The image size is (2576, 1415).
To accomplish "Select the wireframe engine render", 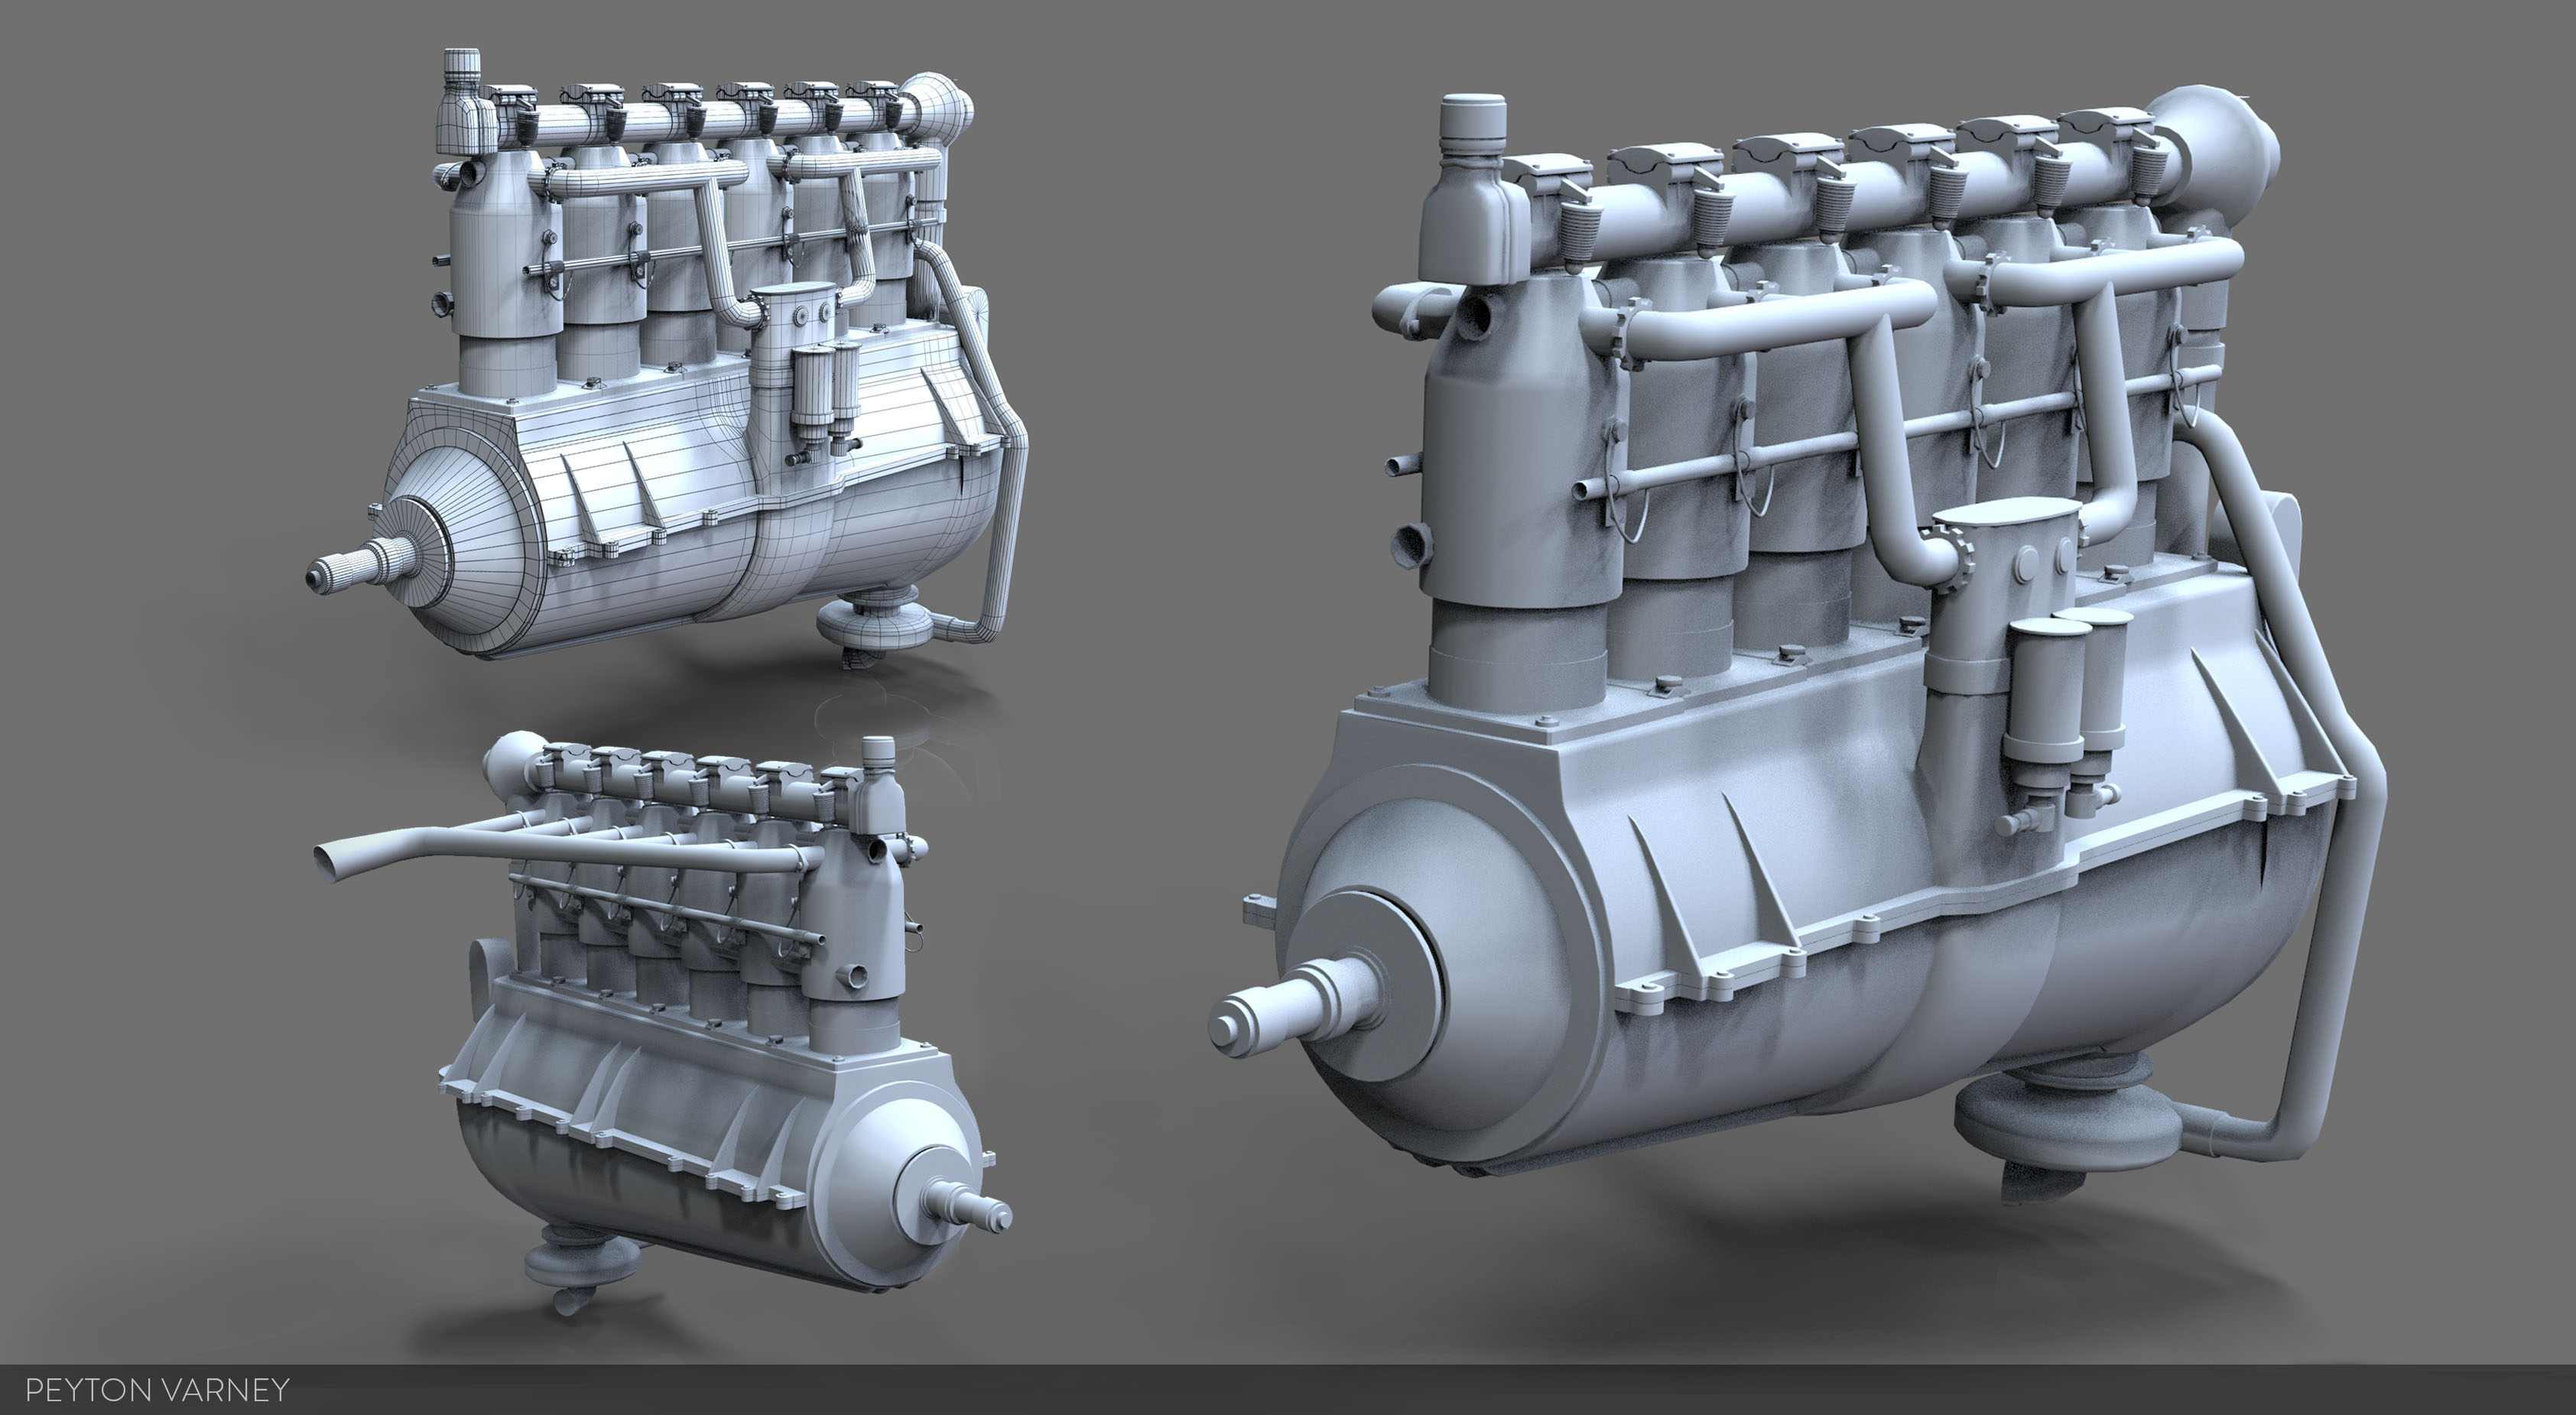I will (667, 358).
